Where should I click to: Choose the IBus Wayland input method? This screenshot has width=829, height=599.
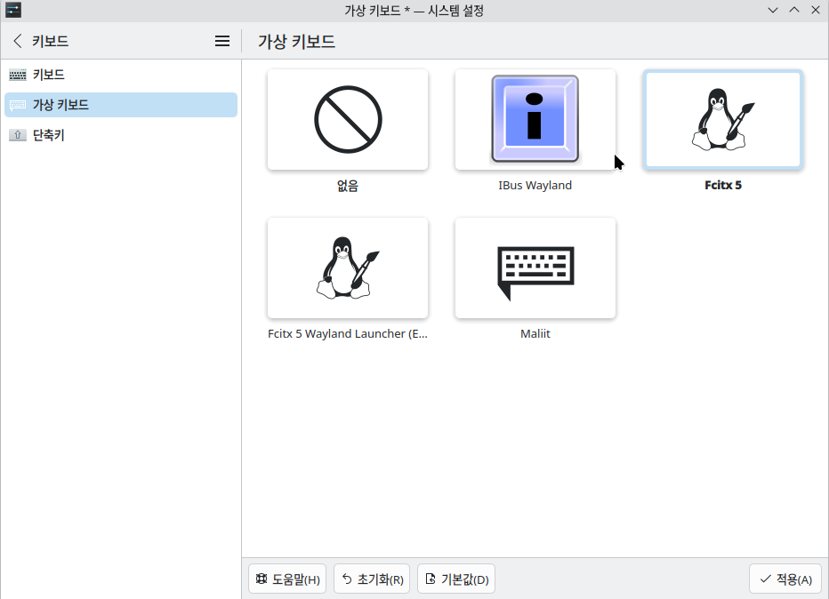pyautogui.click(x=535, y=120)
